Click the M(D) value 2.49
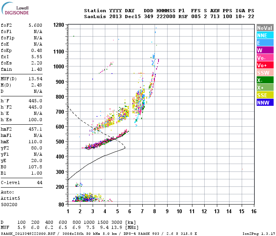The width and height of the screenshot is (276, 236). tap(37, 85)
